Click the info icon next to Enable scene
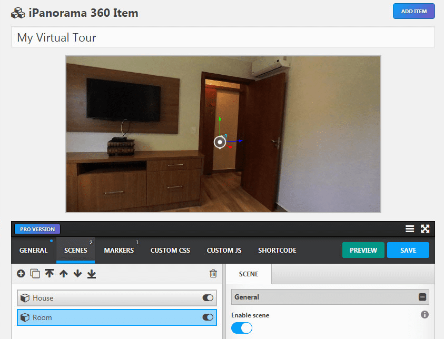Image resolution: width=444 pixels, height=339 pixels. point(425,314)
